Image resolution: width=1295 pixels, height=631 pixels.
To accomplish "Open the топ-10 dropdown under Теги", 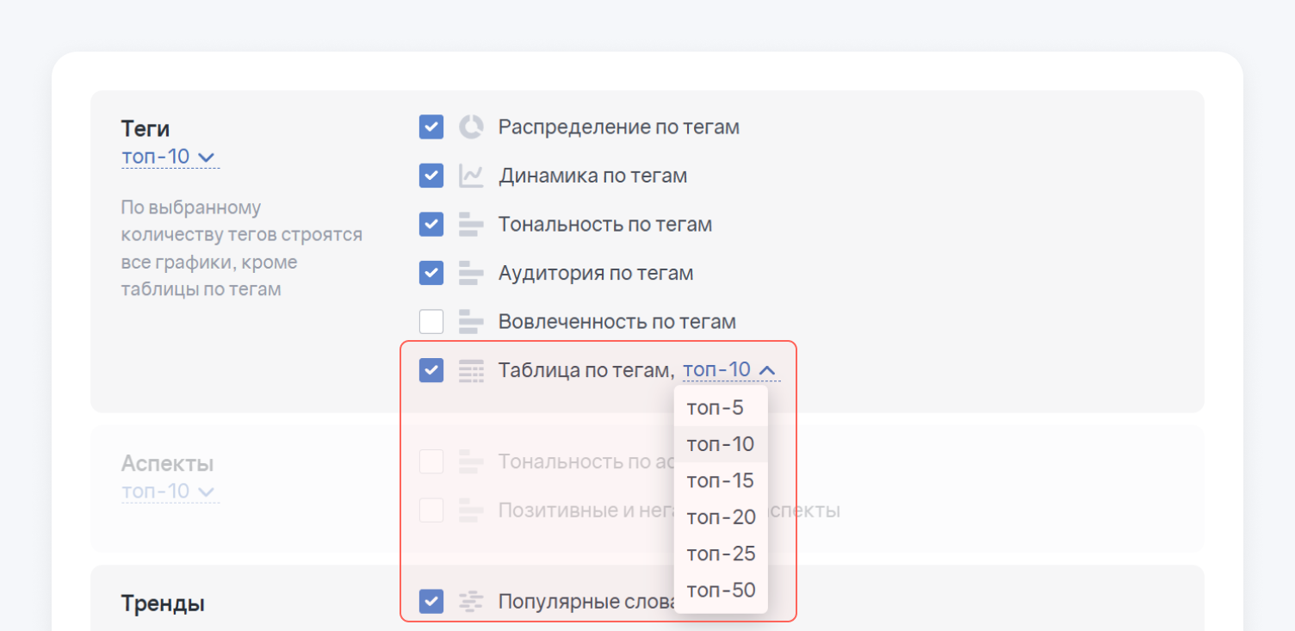I will tap(168, 157).
